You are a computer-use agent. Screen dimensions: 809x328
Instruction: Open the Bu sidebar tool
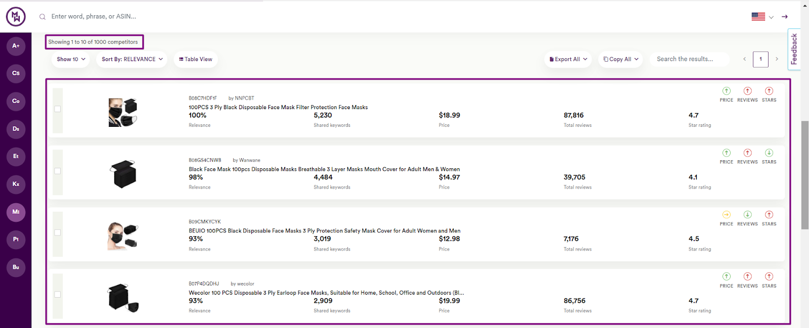coord(16,267)
